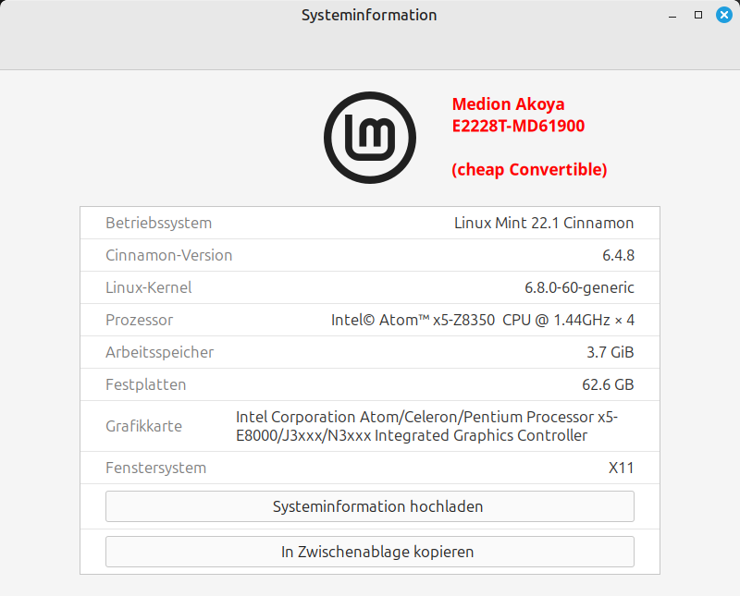The image size is (740, 596).
Task: Click the Festplatten 62.6 GB value
Action: [608, 384]
